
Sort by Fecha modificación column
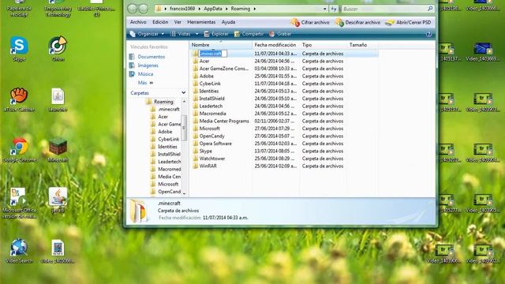[276, 45]
